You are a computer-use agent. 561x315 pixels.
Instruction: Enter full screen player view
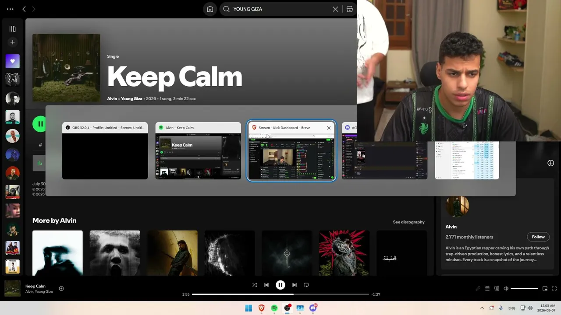click(x=554, y=289)
